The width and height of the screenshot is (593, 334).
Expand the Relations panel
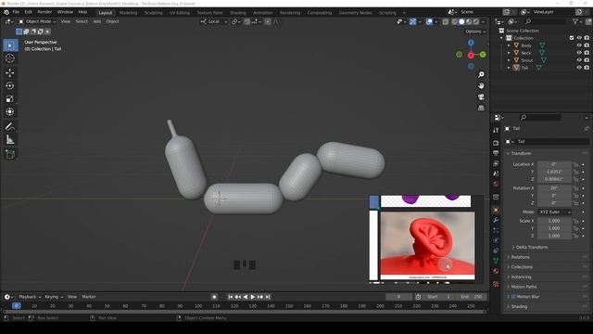tap(520, 257)
